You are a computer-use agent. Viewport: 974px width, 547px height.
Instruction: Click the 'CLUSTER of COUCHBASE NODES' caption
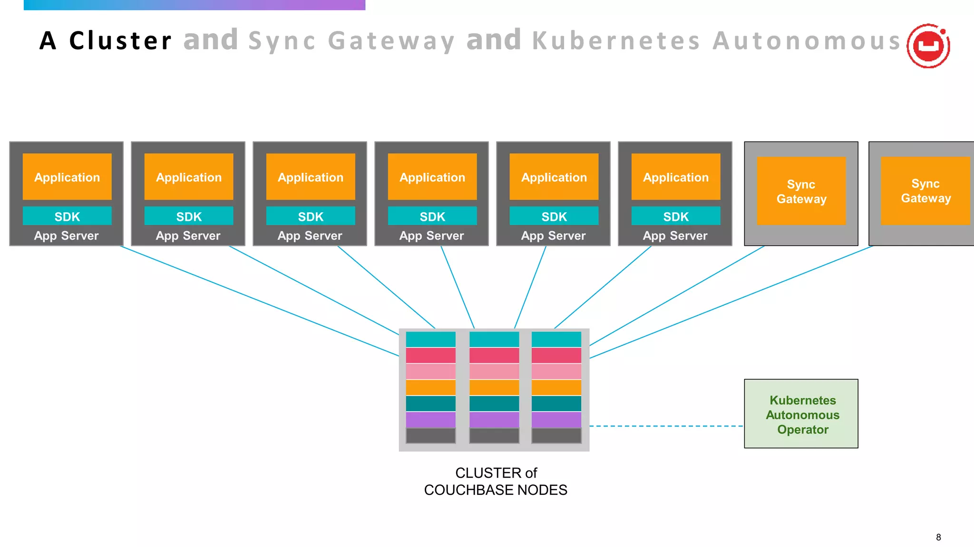tap(496, 481)
